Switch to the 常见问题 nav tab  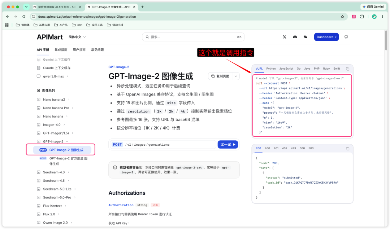click(97, 50)
